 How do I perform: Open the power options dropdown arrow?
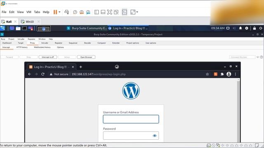coord(59,12)
